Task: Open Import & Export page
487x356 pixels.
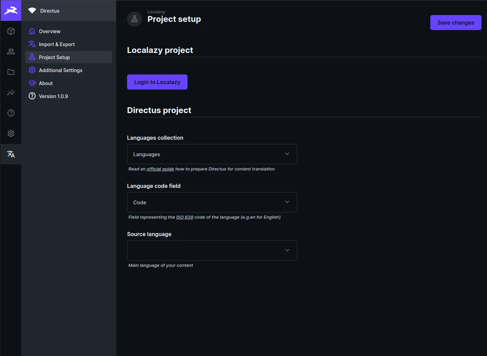Action: point(57,44)
